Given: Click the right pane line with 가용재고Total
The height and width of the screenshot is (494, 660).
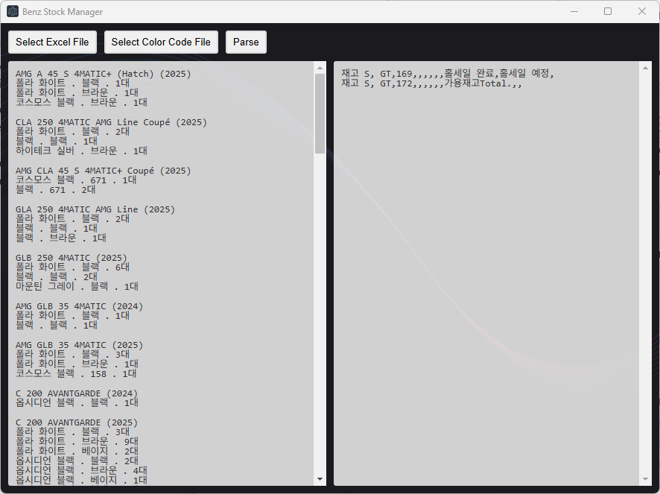Looking at the screenshot, I should click(x=432, y=83).
